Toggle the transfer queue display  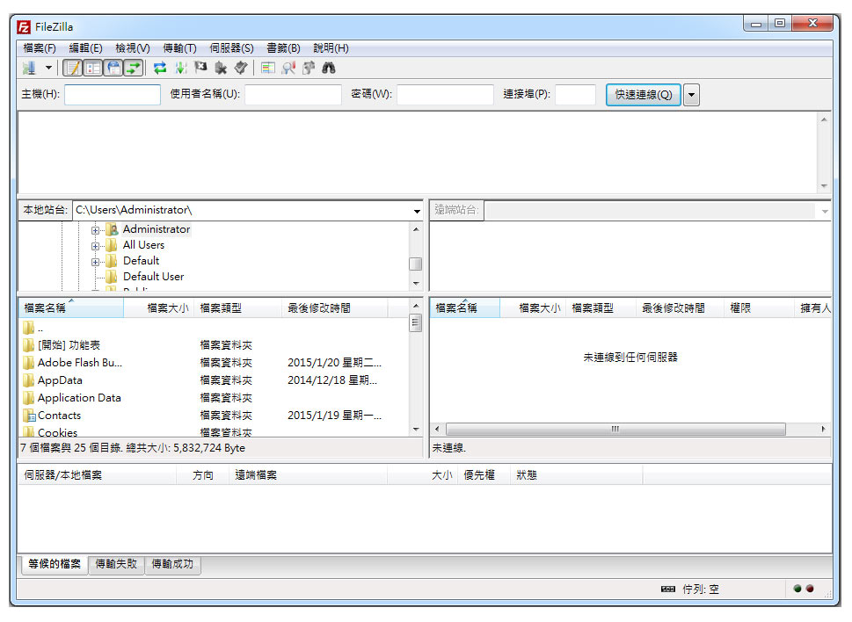pos(133,68)
